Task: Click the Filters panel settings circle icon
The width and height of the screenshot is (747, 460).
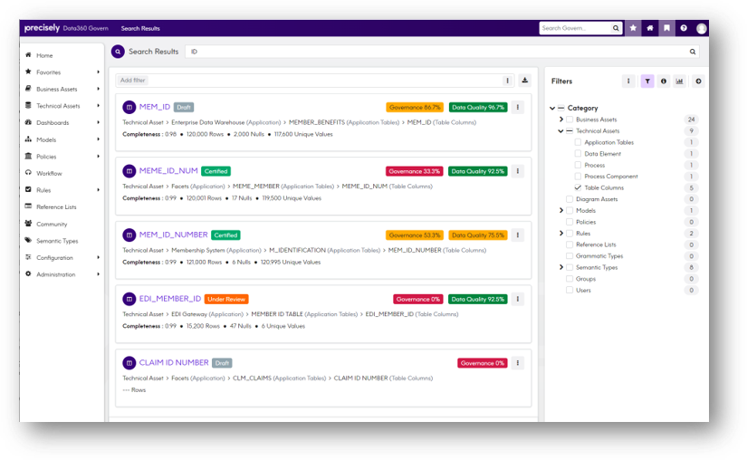Action: [698, 81]
